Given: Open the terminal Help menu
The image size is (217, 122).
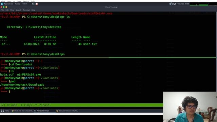Looking at the screenshot, I should pos(33,10).
